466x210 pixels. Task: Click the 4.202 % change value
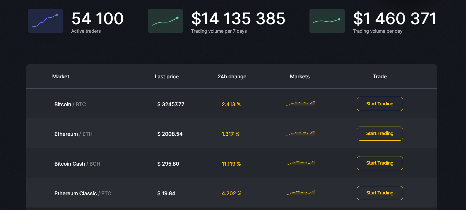(x=231, y=193)
